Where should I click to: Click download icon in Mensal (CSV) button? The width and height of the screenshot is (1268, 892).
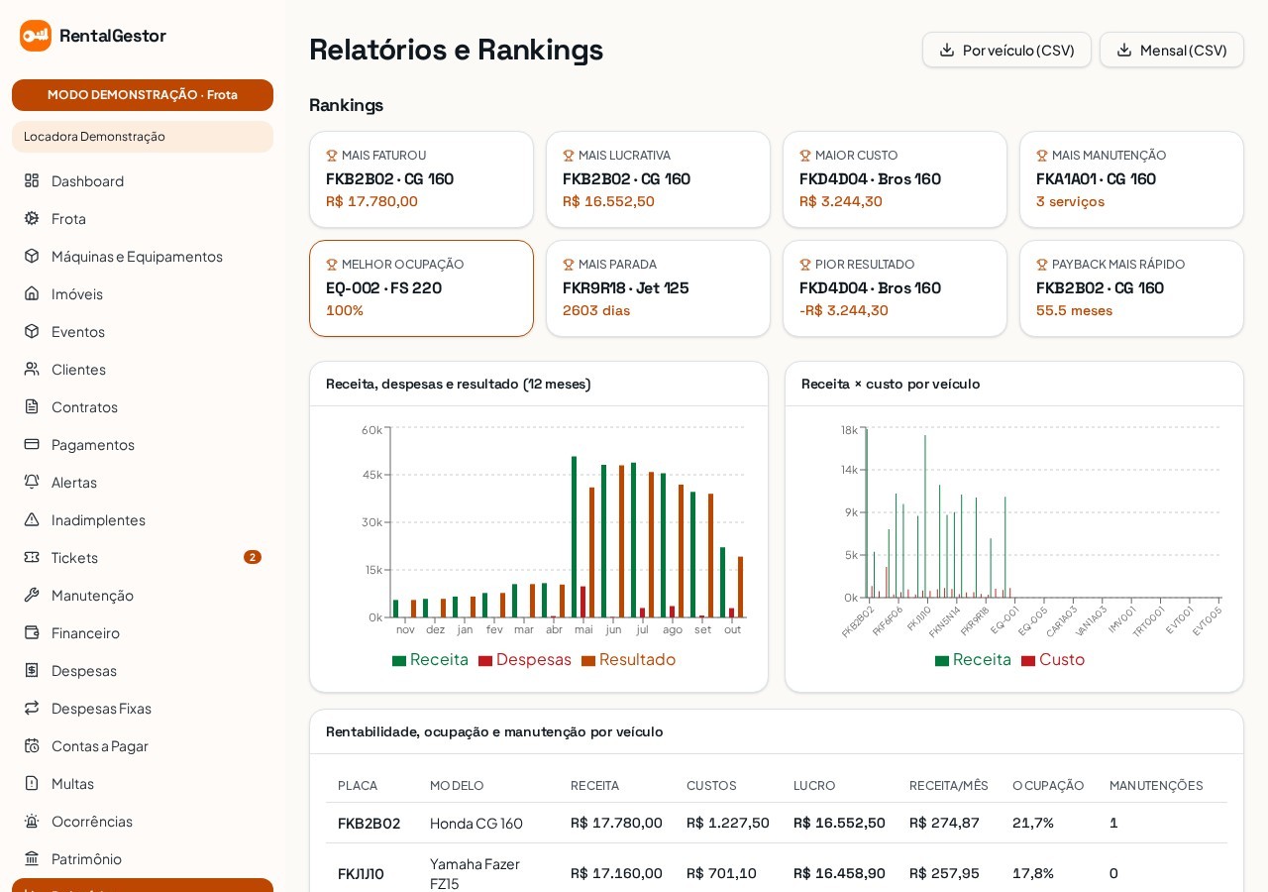coord(1124,50)
